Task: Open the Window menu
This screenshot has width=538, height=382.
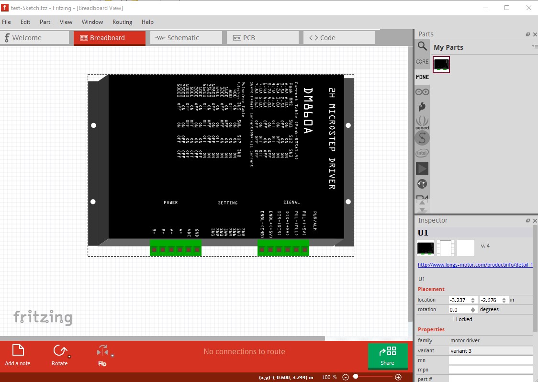Action: click(92, 22)
